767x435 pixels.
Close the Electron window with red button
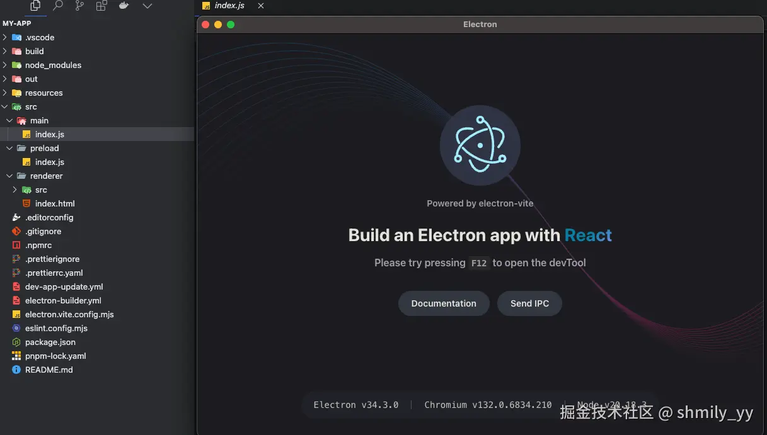tap(205, 25)
